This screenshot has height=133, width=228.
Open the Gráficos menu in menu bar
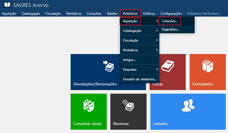pyautogui.click(x=149, y=13)
